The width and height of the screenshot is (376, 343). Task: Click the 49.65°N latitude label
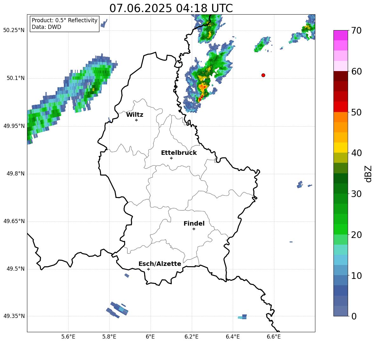(14, 221)
